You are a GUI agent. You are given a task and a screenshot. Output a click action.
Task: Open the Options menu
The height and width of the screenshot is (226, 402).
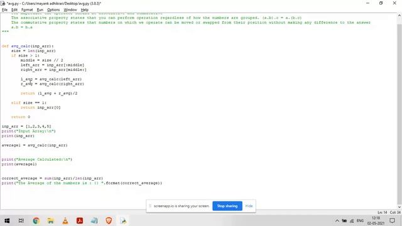(x=53, y=10)
